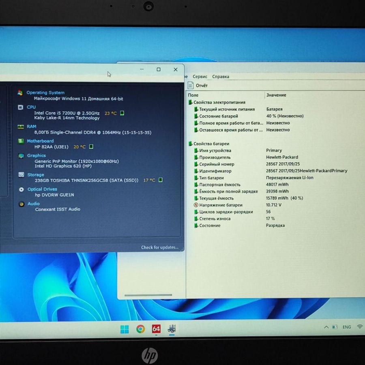Click the battery icon beside Свойства электропитания
Viewport: 365px width, 365px height.
pos(191,102)
